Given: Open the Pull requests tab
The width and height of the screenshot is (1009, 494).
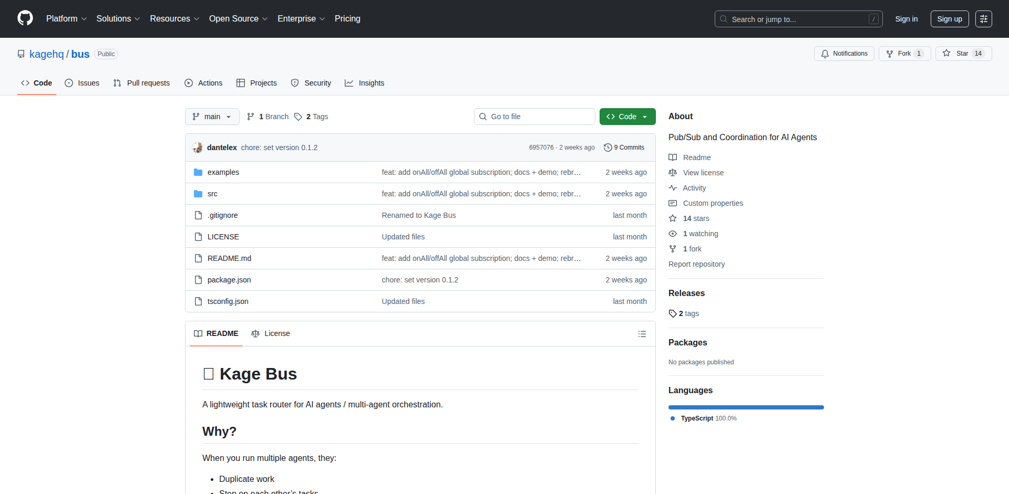Looking at the screenshot, I should tap(141, 83).
